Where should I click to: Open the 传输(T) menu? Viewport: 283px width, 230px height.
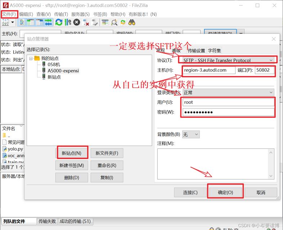coord(61,14)
